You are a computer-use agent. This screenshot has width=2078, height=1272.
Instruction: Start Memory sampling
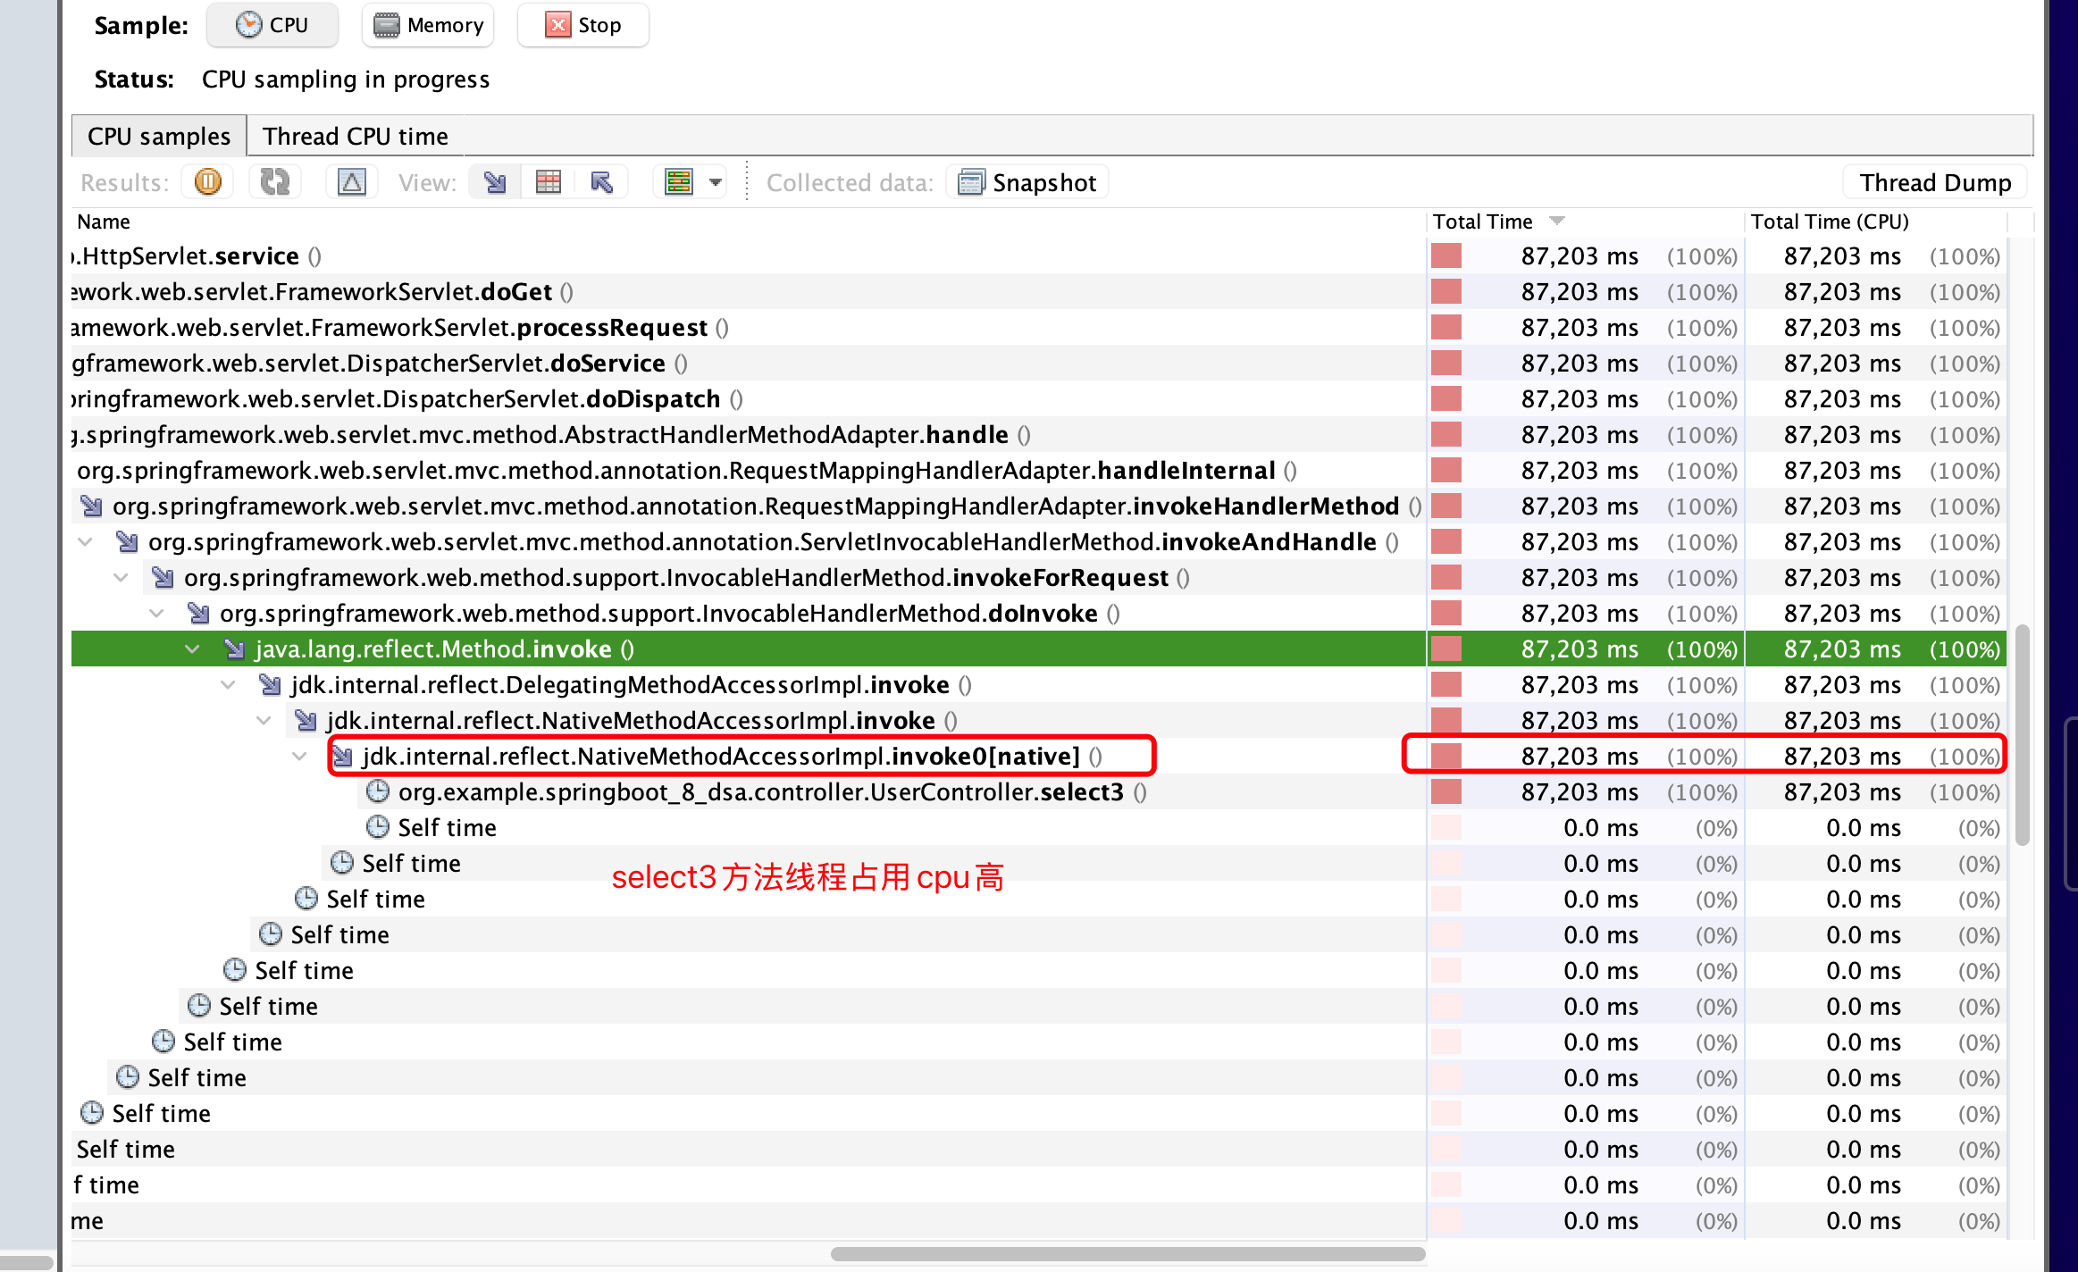(428, 25)
